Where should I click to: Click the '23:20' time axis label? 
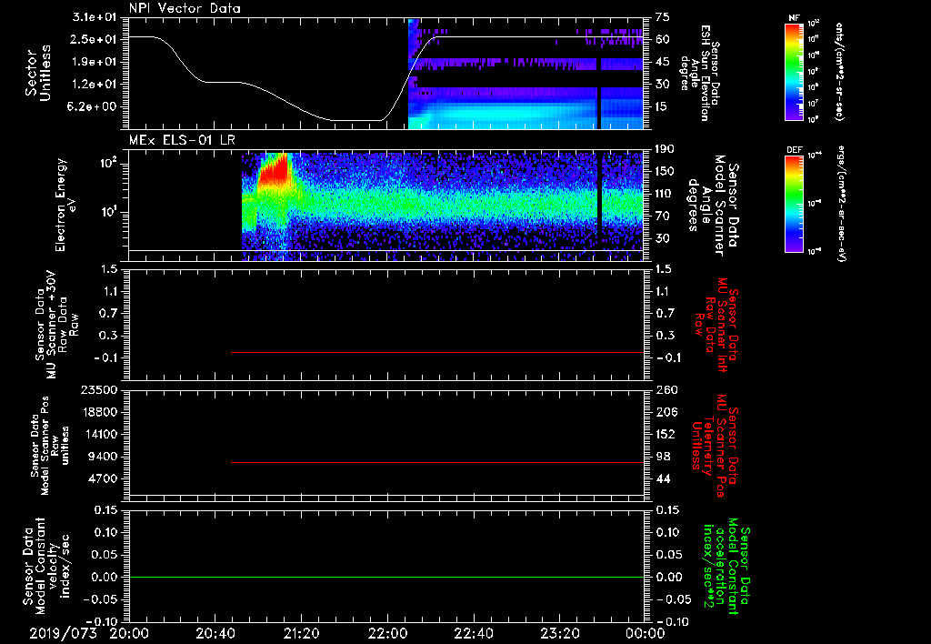click(559, 633)
